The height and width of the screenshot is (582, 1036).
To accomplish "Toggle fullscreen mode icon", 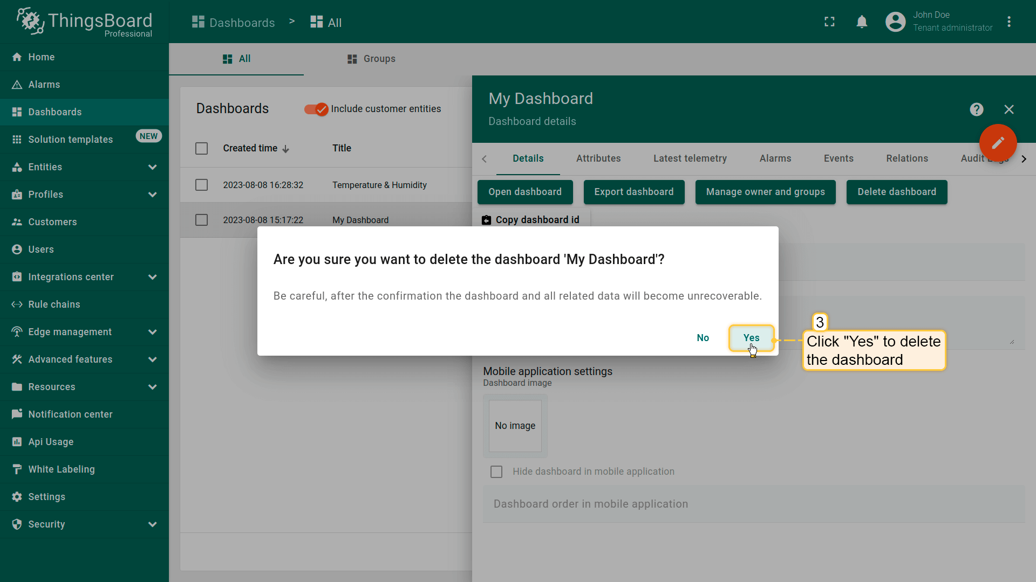I will click(x=829, y=22).
